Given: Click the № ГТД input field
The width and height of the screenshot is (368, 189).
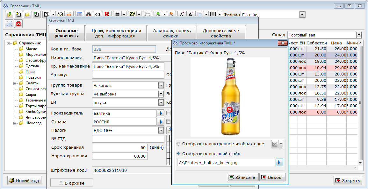Looking at the screenshot, I should point(128,139).
